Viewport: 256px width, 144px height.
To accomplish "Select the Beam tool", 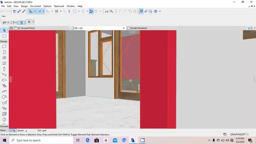I will 4,75.
